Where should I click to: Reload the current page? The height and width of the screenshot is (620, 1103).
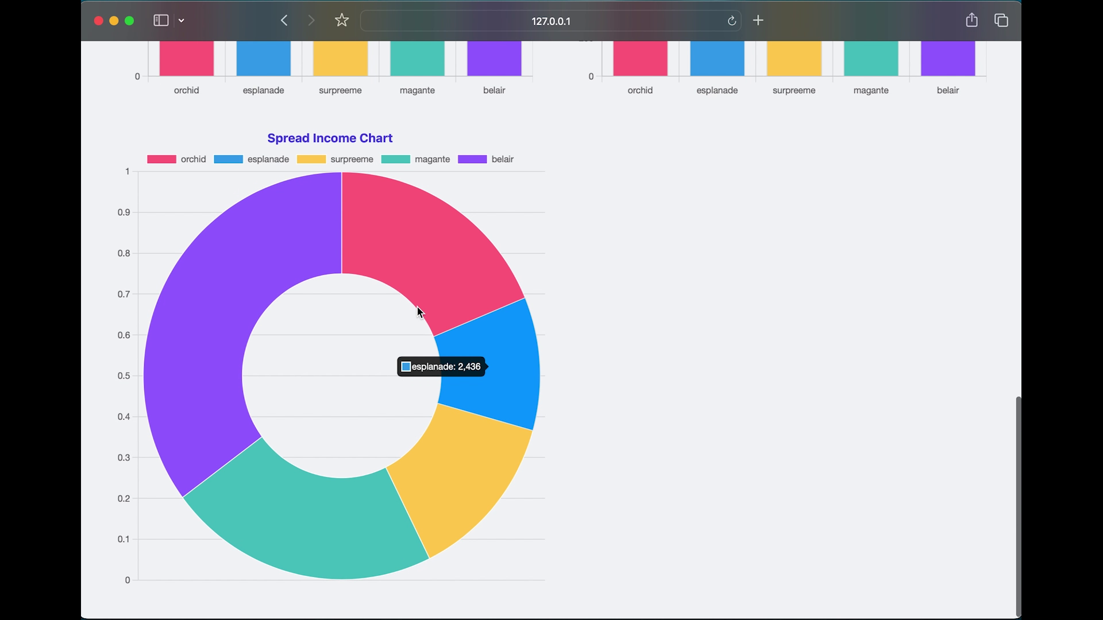click(x=731, y=21)
